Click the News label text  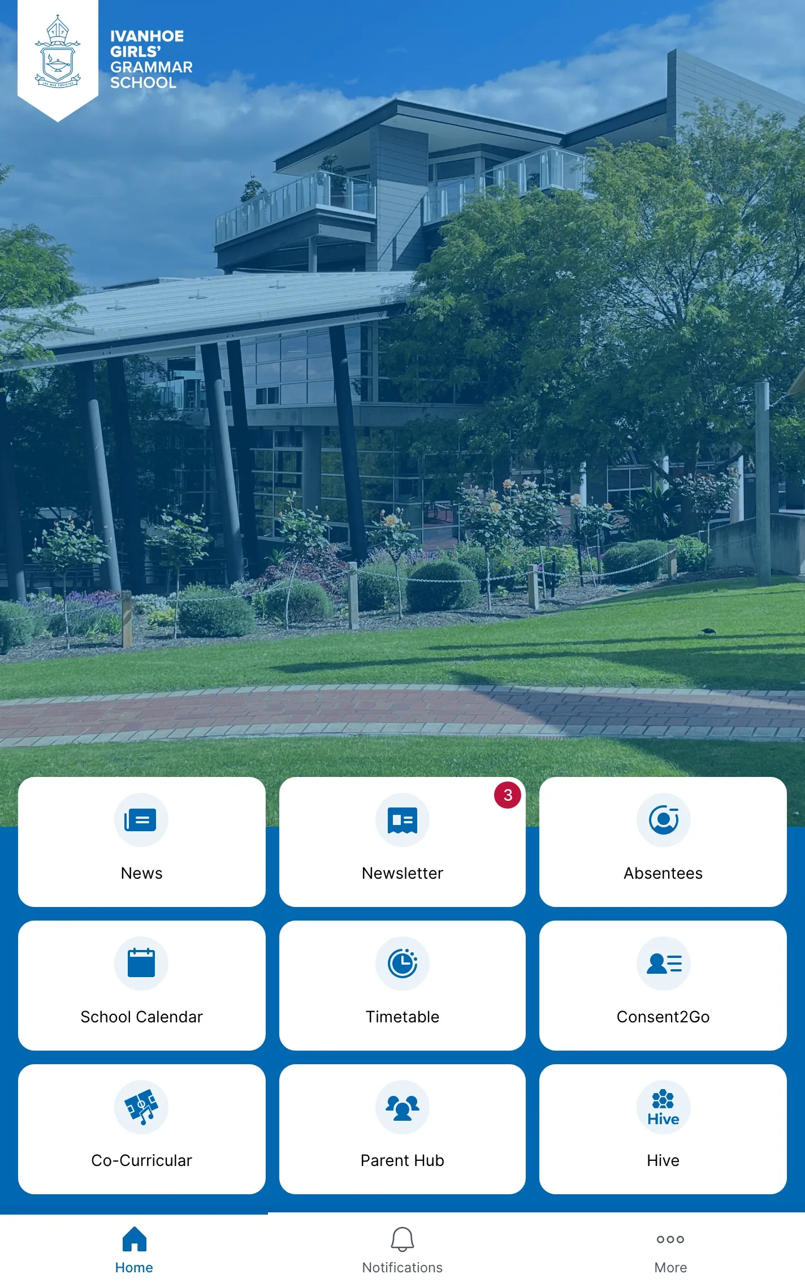point(141,873)
